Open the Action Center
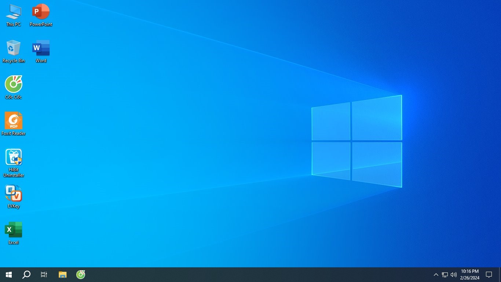Image resolution: width=501 pixels, height=282 pixels. (489, 274)
